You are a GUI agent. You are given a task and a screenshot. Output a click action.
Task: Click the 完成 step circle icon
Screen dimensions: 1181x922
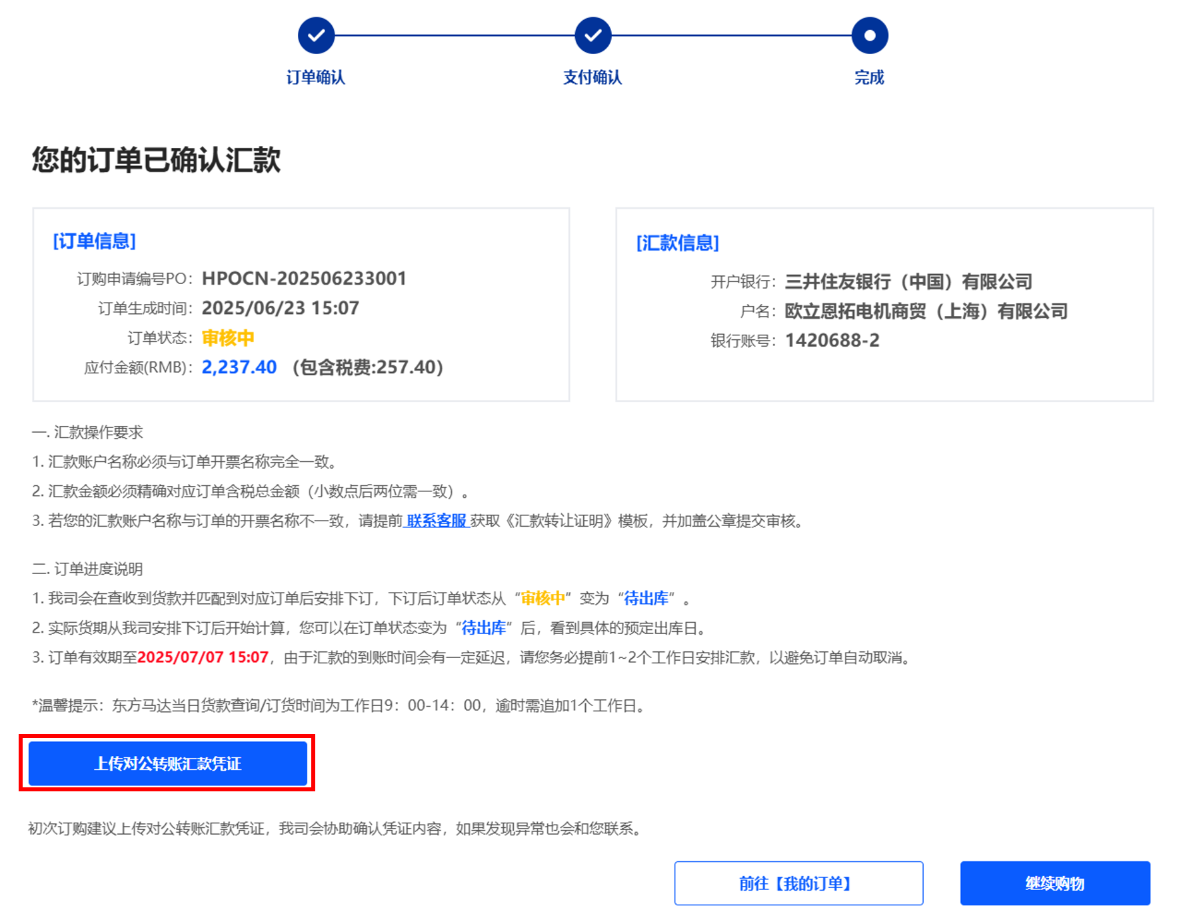pyautogui.click(x=869, y=35)
